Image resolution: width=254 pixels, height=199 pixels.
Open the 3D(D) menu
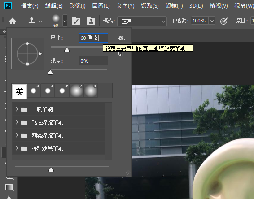pos(196,6)
